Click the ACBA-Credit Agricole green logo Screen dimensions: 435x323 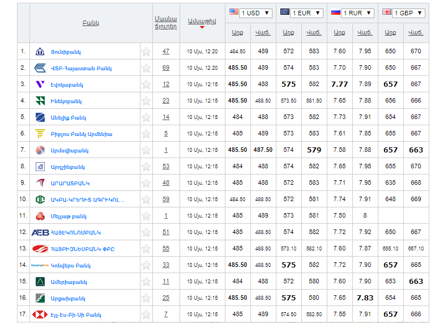click(x=40, y=199)
